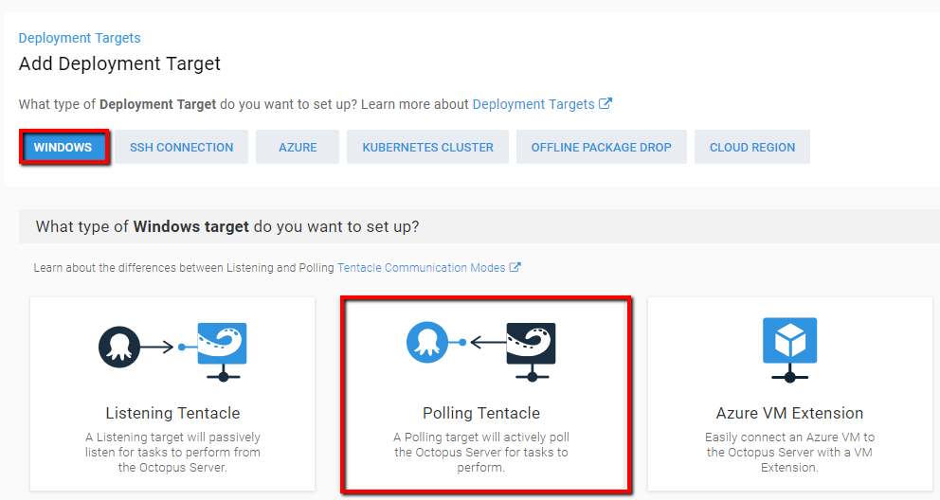Click external-link icon after Tentacle Communication Modes
Image resolution: width=940 pixels, height=500 pixels.
[515, 267]
